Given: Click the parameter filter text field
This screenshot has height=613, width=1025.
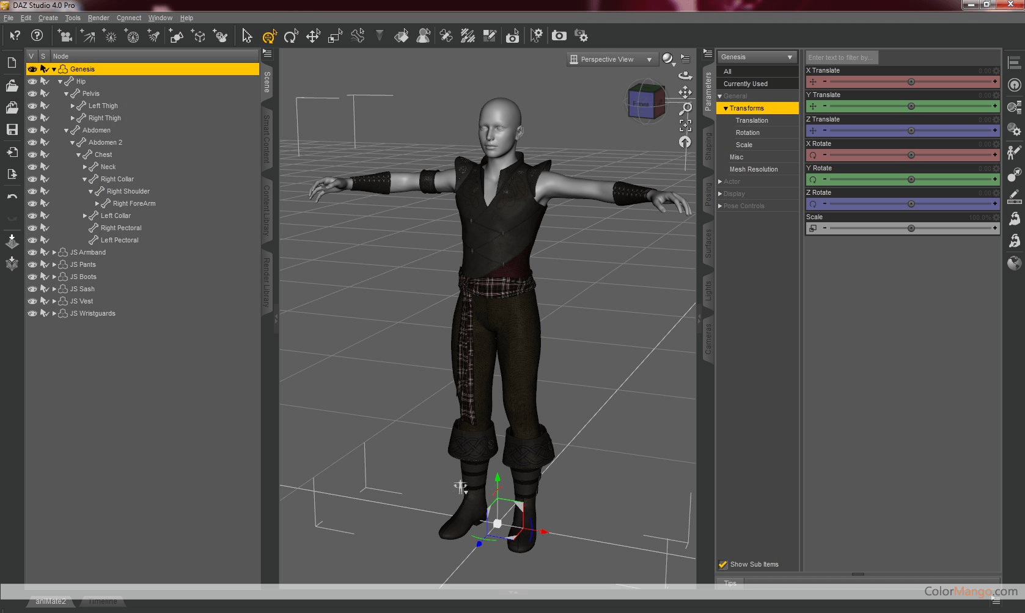Looking at the screenshot, I should pos(841,57).
